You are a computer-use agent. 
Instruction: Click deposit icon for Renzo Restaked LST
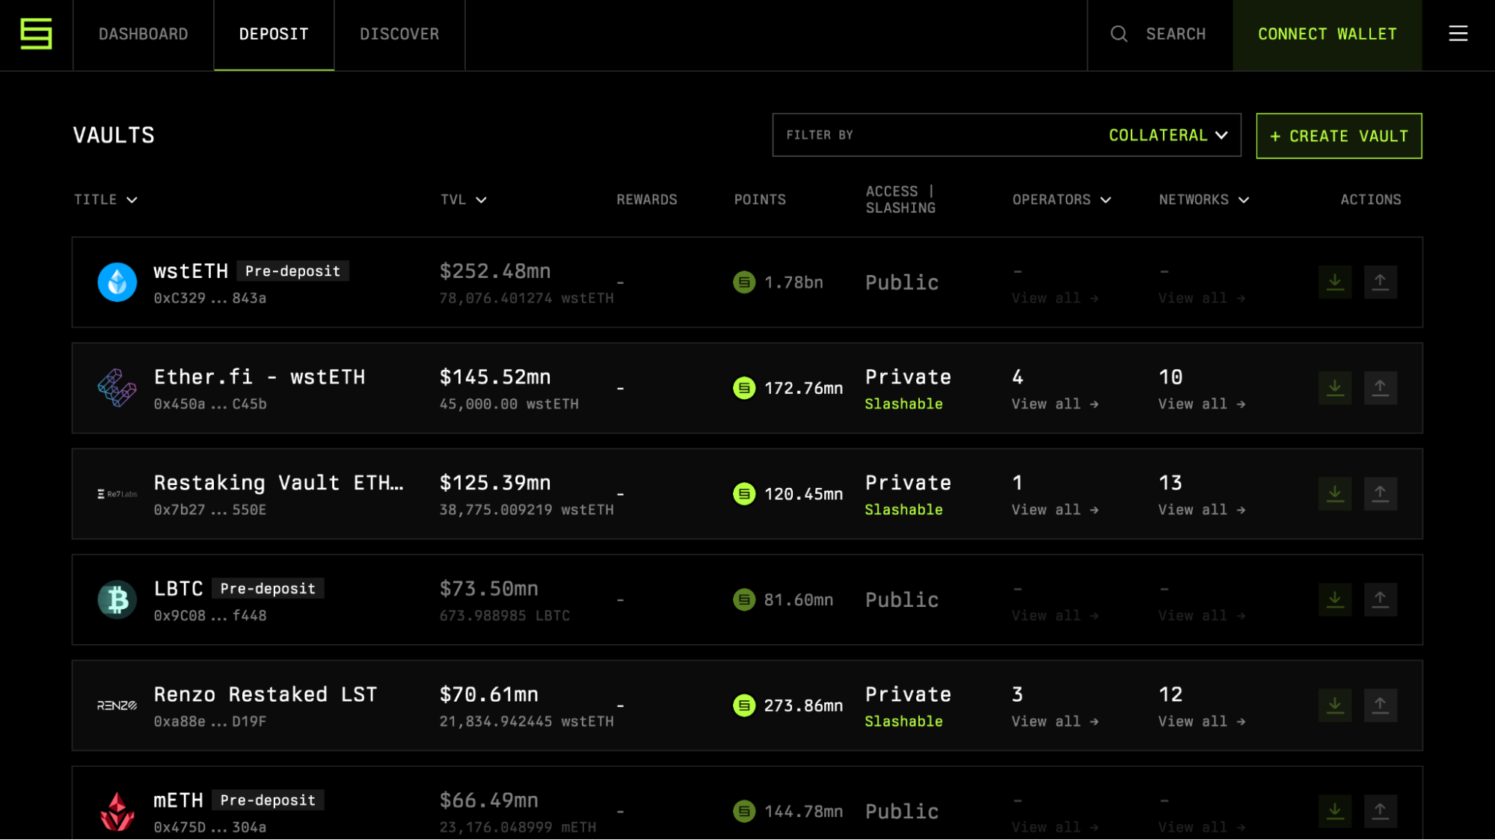tap(1334, 705)
